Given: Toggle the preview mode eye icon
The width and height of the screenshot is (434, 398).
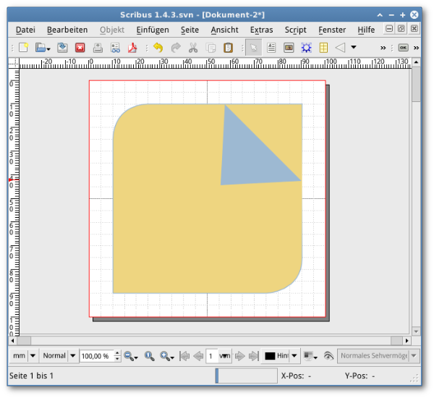Looking at the screenshot, I should [x=328, y=356].
